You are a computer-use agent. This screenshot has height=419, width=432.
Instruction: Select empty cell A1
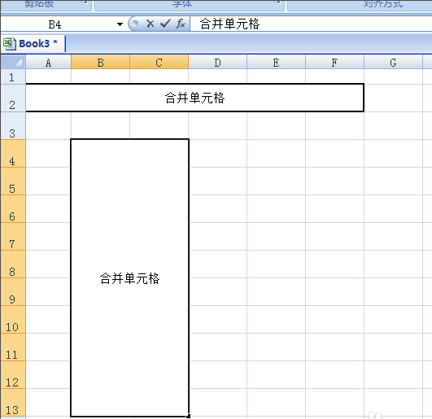[x=49, y=76]
